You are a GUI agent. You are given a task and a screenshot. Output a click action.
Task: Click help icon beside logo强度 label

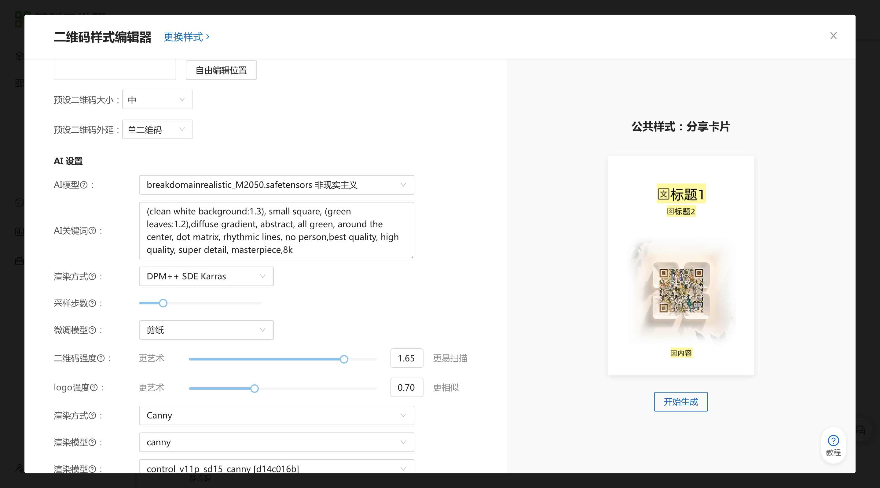point(94,387)
